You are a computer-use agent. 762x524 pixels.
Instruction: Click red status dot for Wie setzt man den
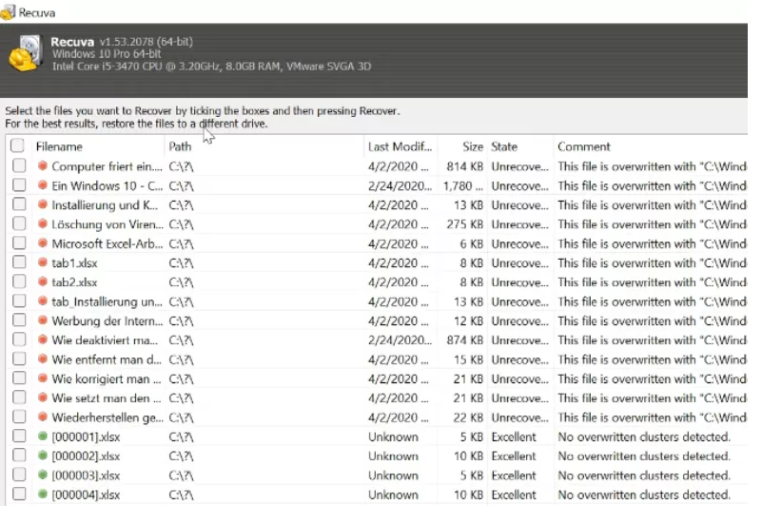43,398
